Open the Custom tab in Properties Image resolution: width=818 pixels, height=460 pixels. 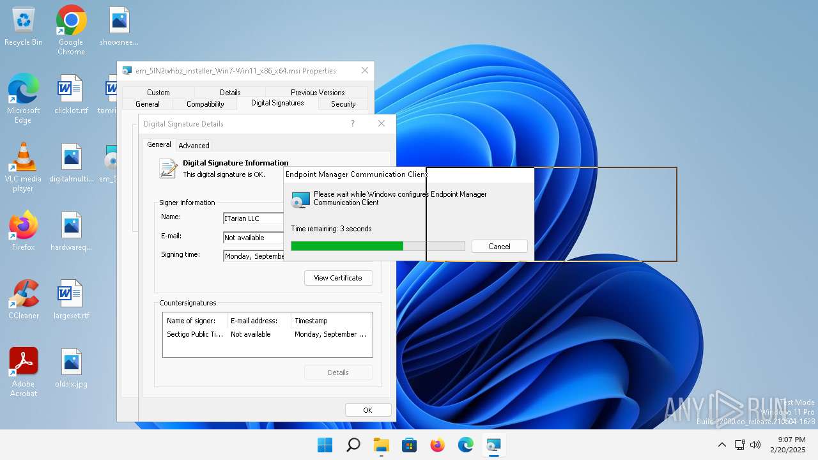click(x=158, y=93)
